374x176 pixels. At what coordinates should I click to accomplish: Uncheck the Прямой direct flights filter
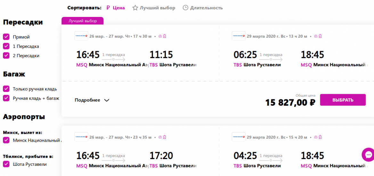tap(6, 37)
